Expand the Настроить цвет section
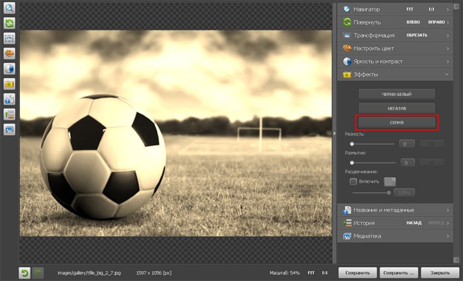This screenshot has width=463, height=281. 397,48
